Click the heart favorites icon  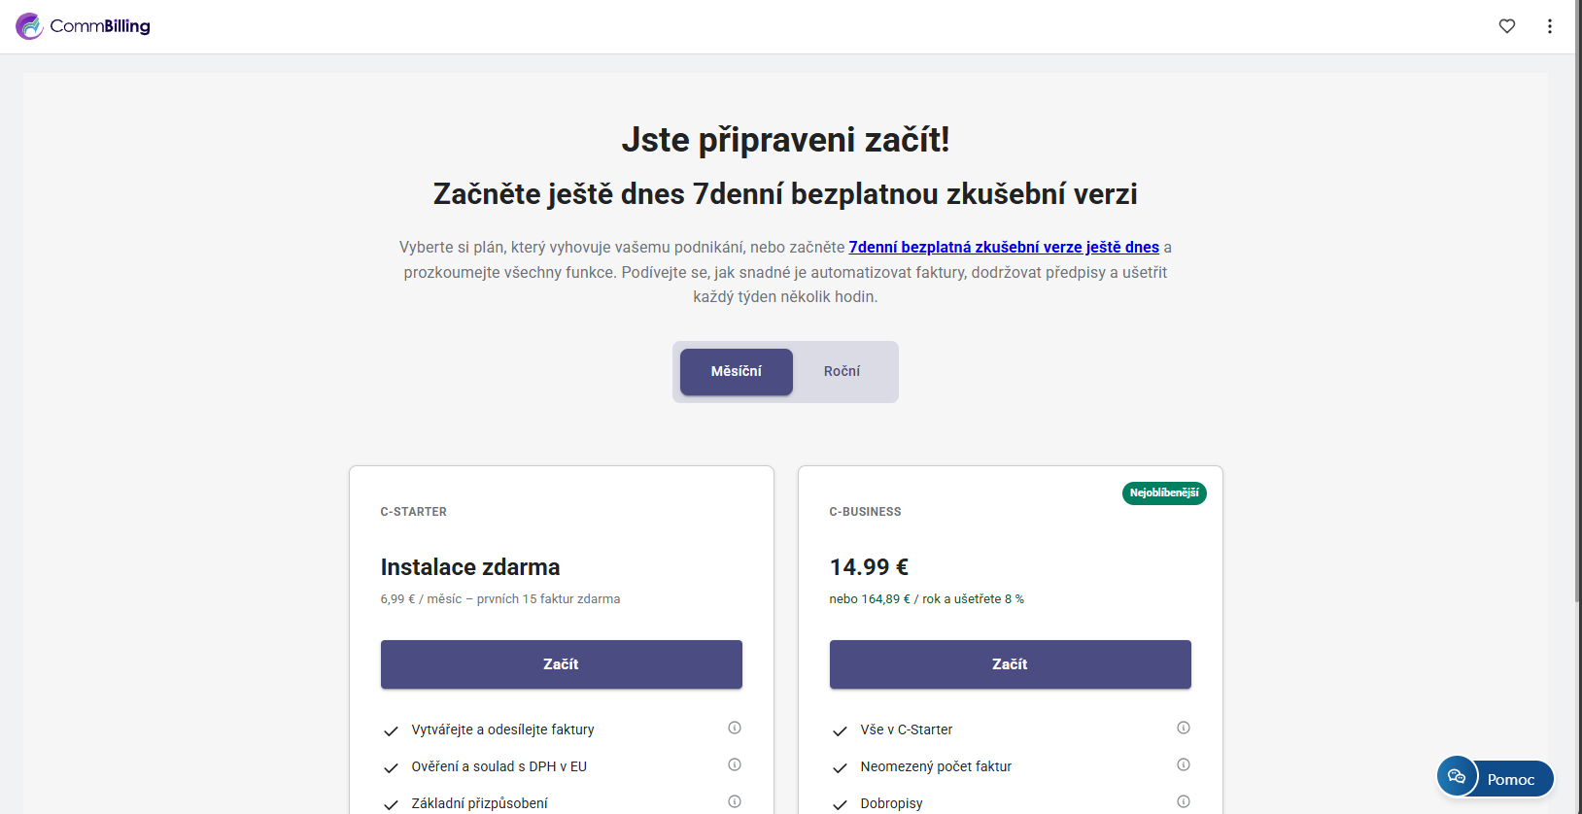click(x=1507, y=26)
